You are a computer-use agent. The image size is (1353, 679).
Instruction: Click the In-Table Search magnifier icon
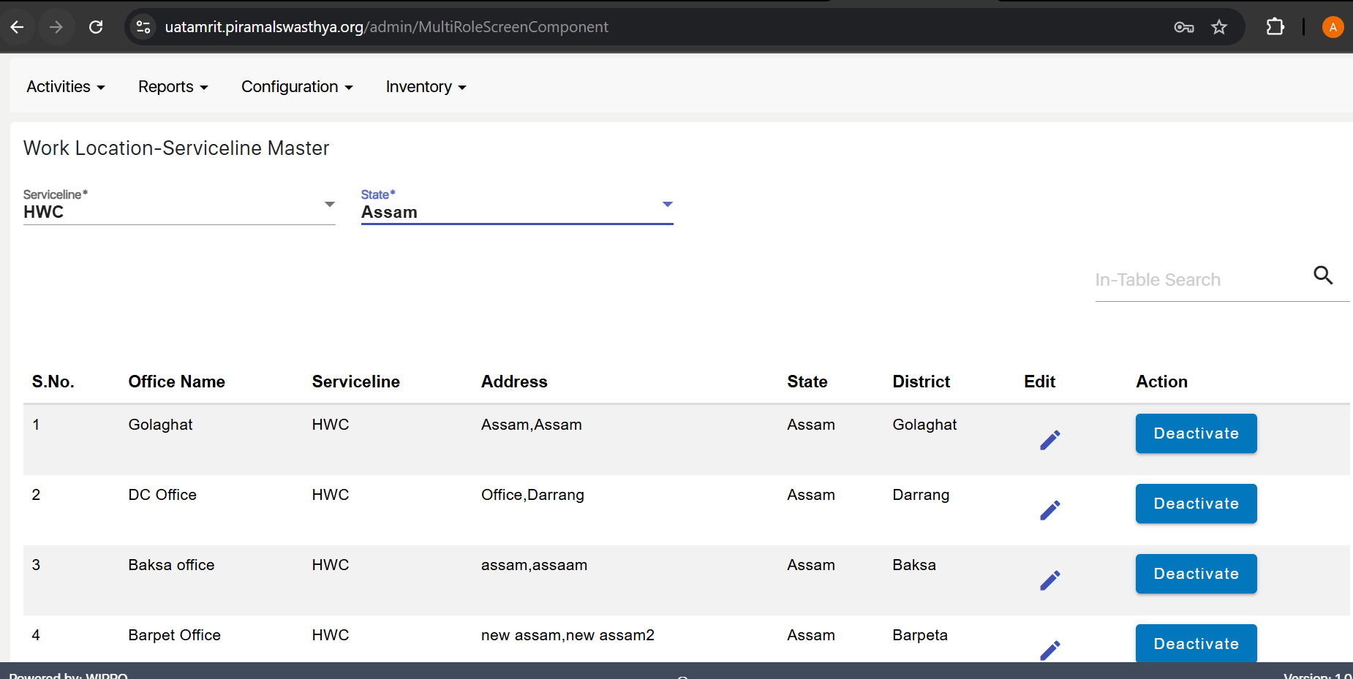(1323, 276)
